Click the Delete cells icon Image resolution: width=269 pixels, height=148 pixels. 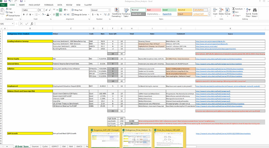[221, 10]
